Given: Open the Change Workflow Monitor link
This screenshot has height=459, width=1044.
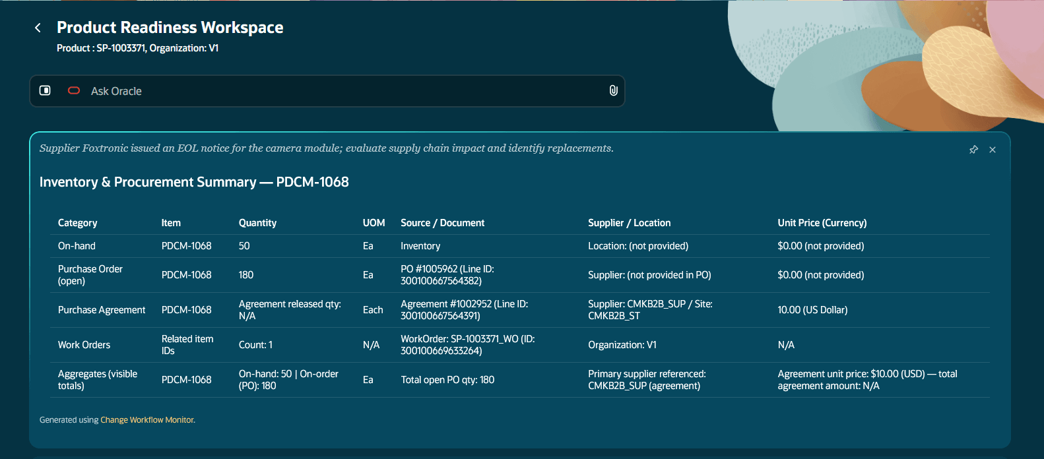Looking at the screenshot, I should 147,420.
